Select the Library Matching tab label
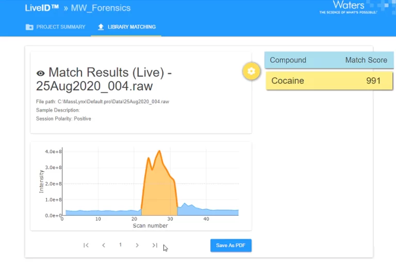This screenshot has height=263, width=396. 131,27
